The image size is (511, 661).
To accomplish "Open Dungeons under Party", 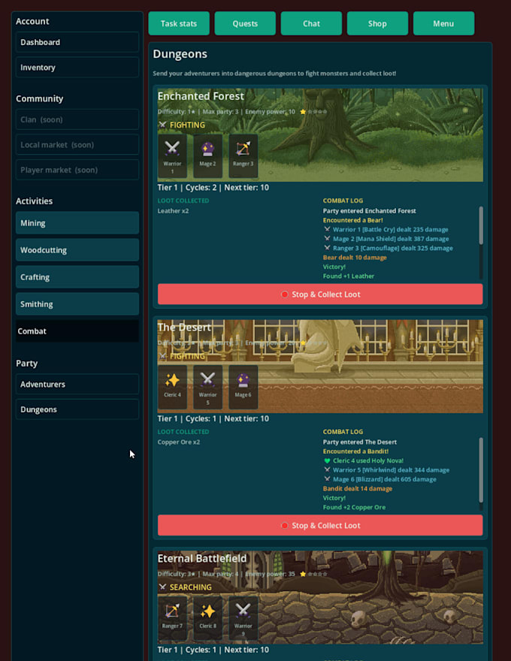I will [77, 410].
